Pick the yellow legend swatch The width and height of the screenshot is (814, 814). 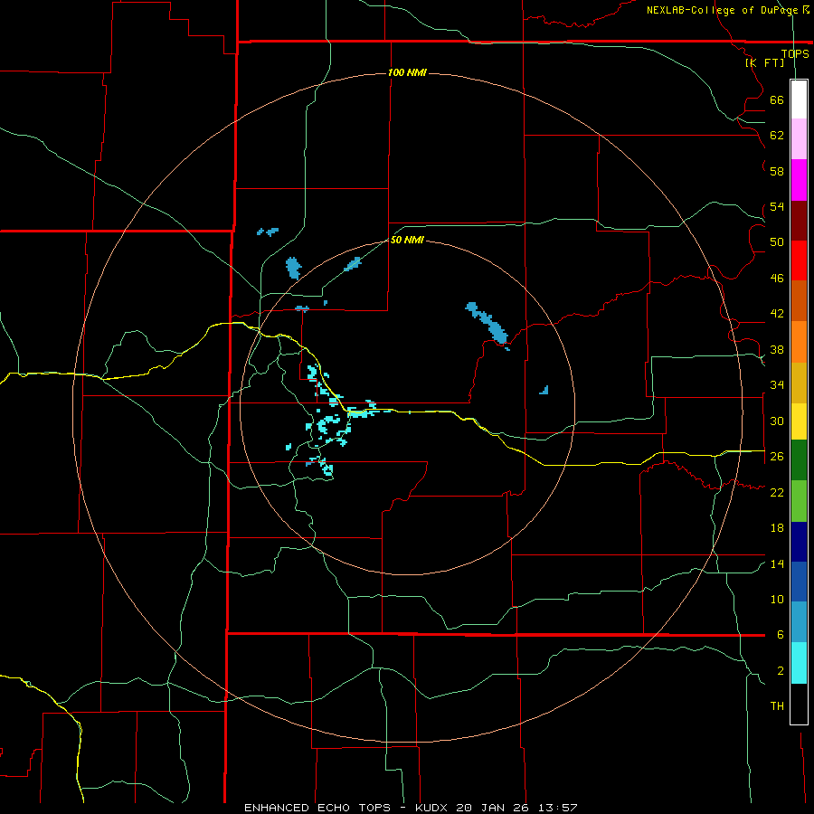(799, 421)
